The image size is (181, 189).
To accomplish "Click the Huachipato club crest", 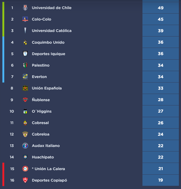I will (x=25, y=157).
